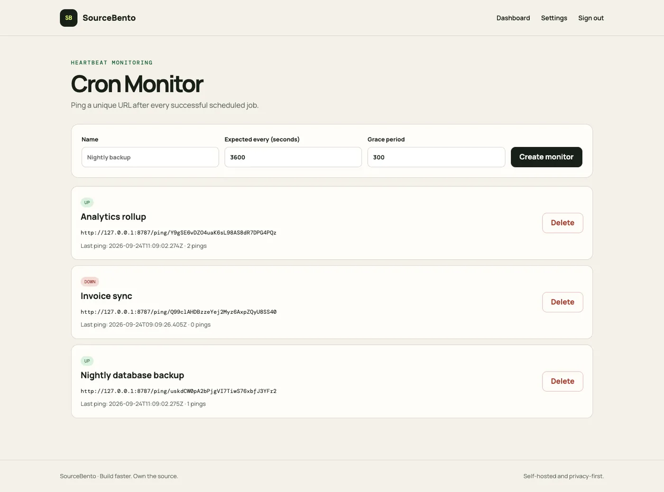The height and width of the screenshot is (492, 664).
Task: Focus the Name input field
Action: coord(150,157)
